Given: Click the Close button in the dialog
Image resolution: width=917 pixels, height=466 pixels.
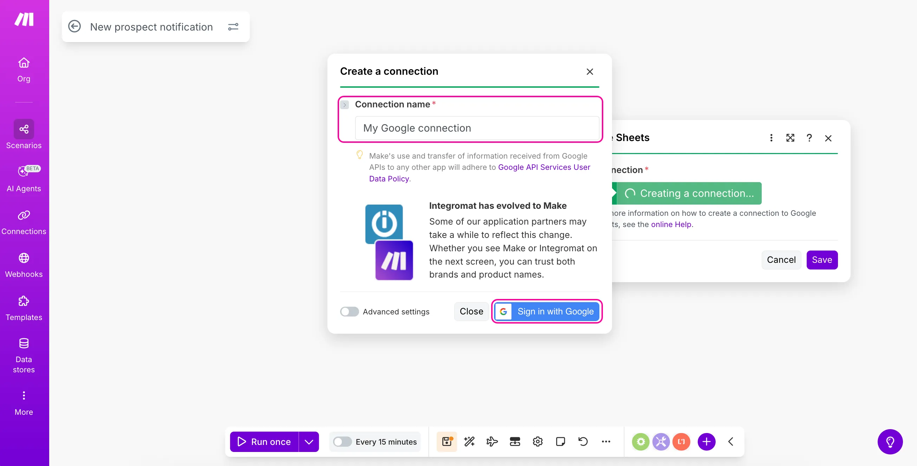Looking at the screenshot, I should click(471, 311).
